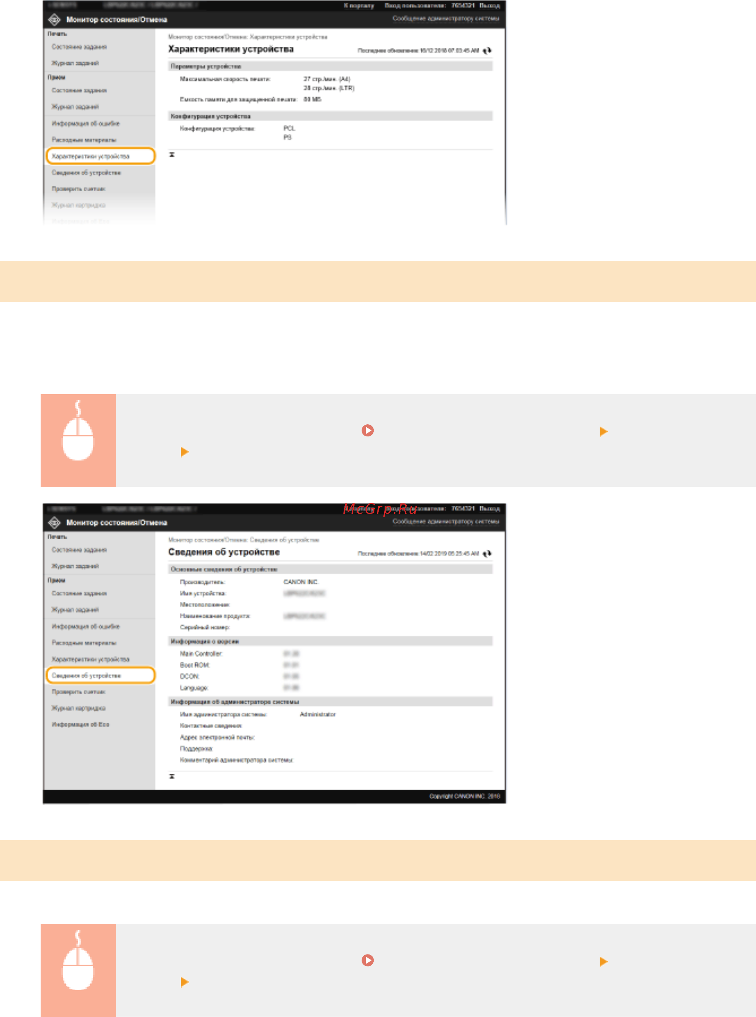Viewport: 756px width, 1017px height.
Task: Click top-of-page arrow icon under PCL/PS configuration
Action: (172, 155)
